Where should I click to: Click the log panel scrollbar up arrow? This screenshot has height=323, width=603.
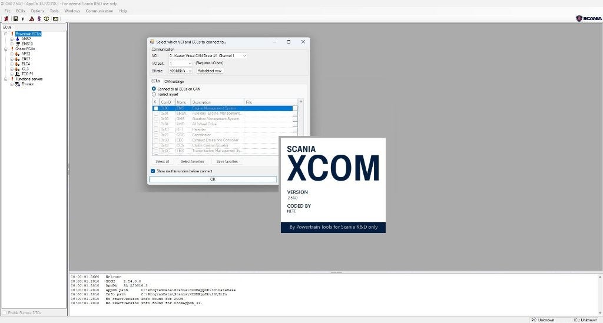[x=600, y=277]
